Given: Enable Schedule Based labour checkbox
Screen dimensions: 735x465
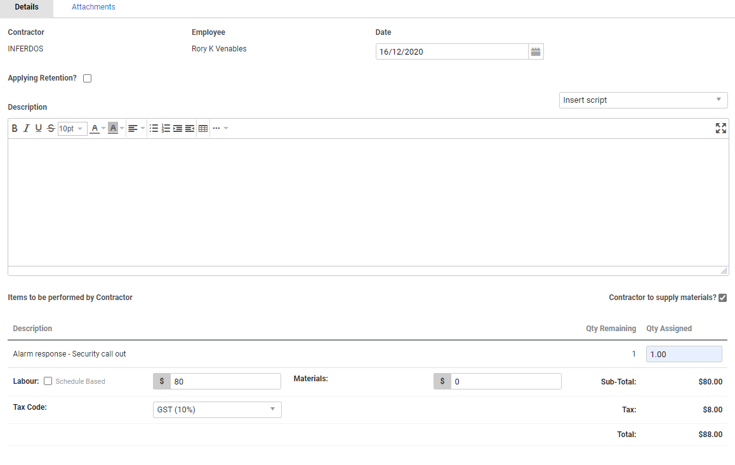Looking at the screenshot, I should (x=48, y=381).
